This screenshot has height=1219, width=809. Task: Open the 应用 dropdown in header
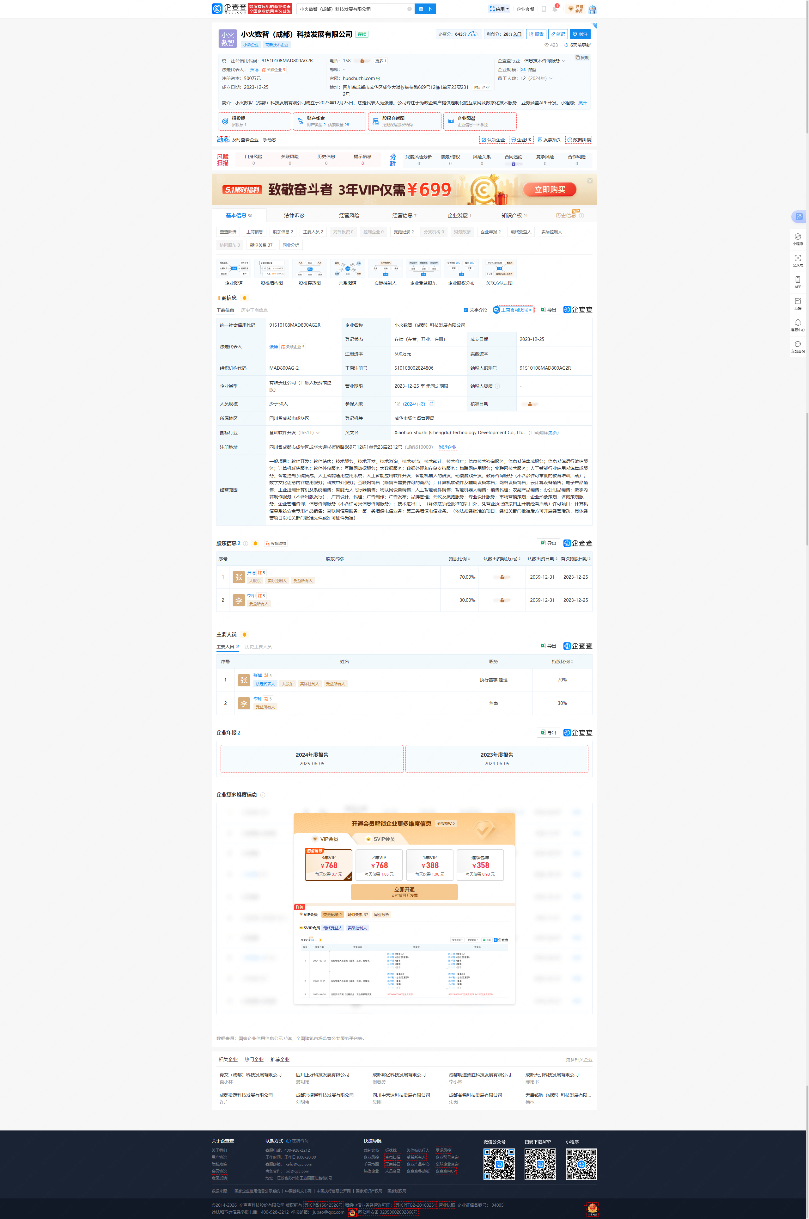point(499,9)
